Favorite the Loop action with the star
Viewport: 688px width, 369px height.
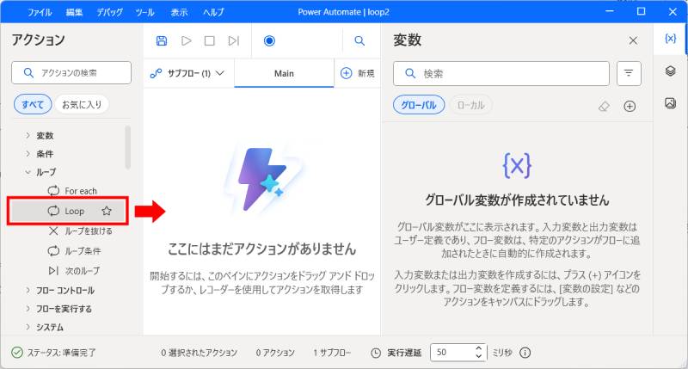(x=107, y=211)
